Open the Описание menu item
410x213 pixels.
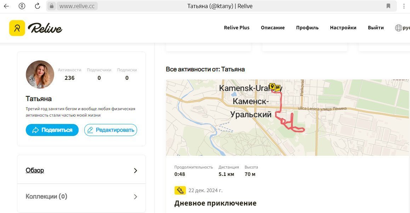point(273,28)
